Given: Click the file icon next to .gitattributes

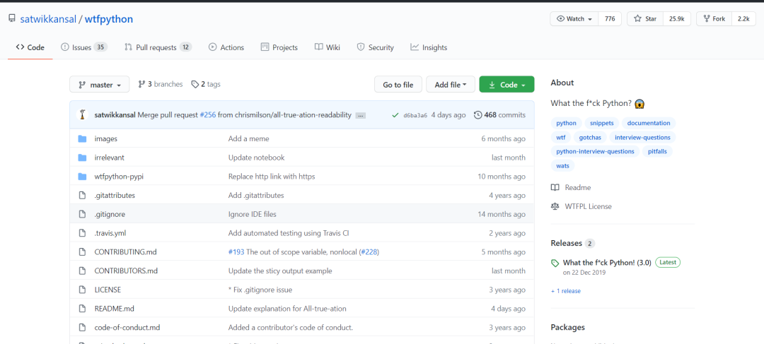Looking at the screenshot, I should [82, 195].
